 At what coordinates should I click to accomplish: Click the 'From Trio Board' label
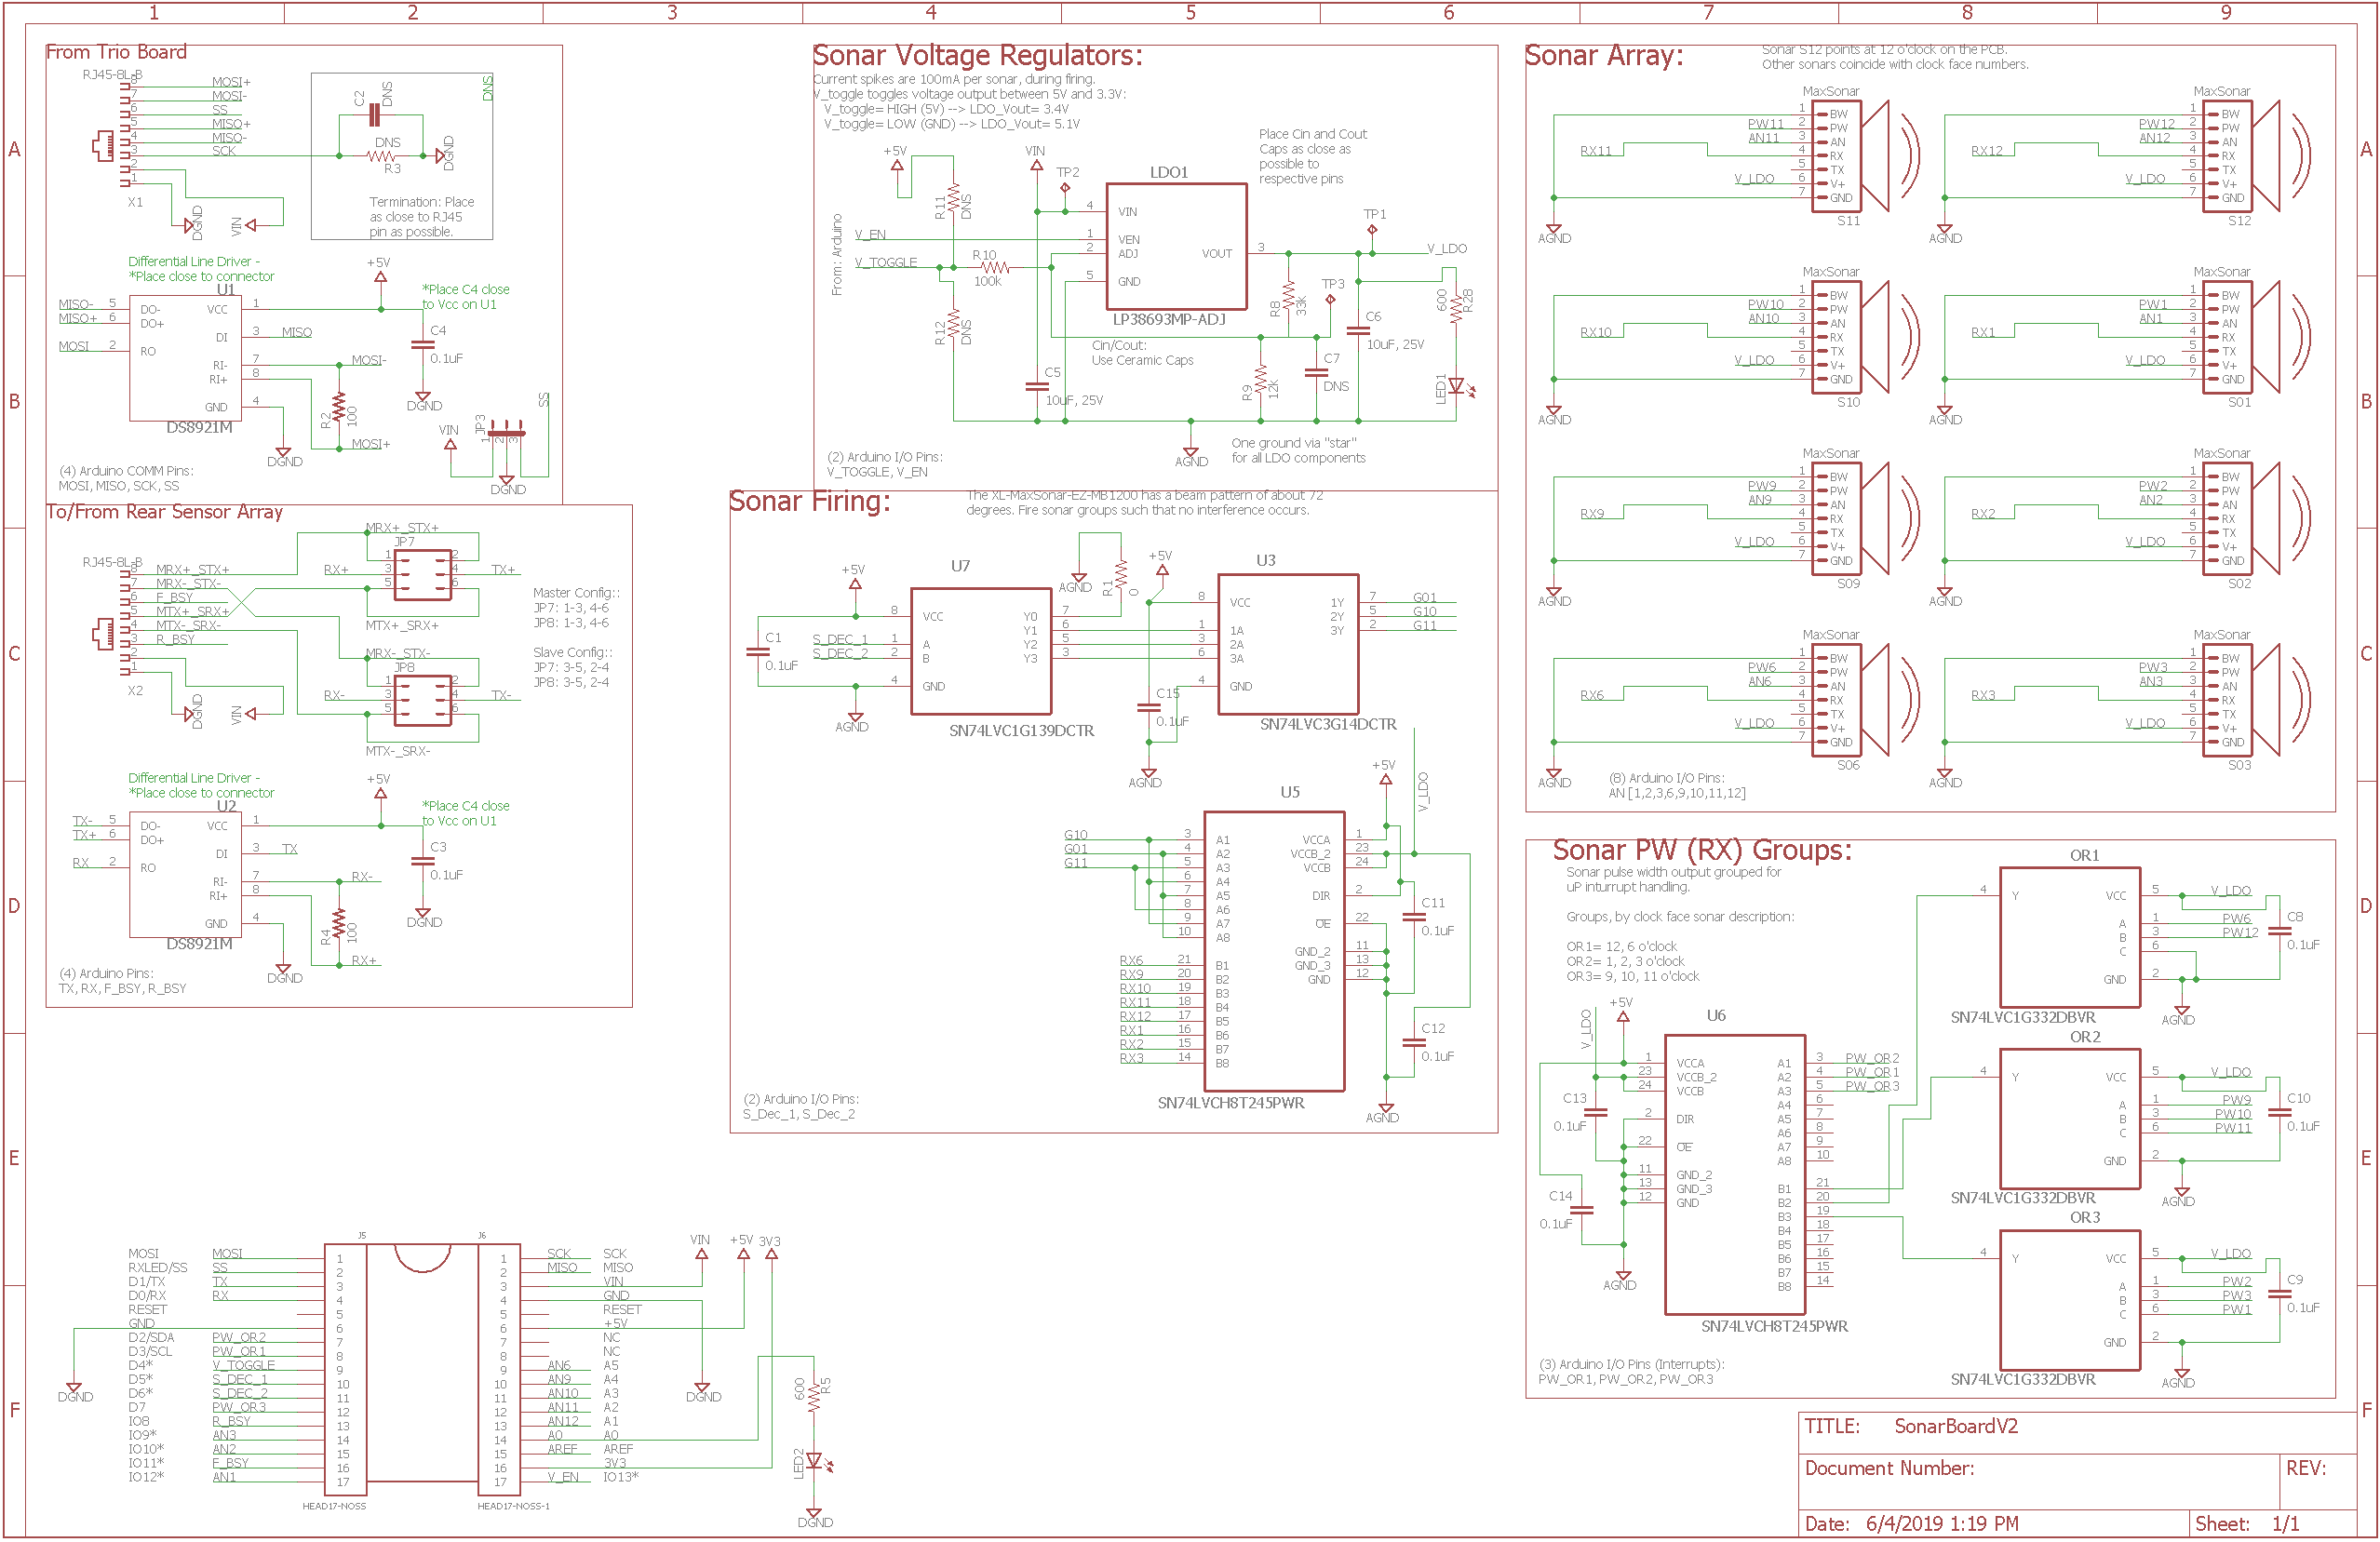click(x=116, y=52)
